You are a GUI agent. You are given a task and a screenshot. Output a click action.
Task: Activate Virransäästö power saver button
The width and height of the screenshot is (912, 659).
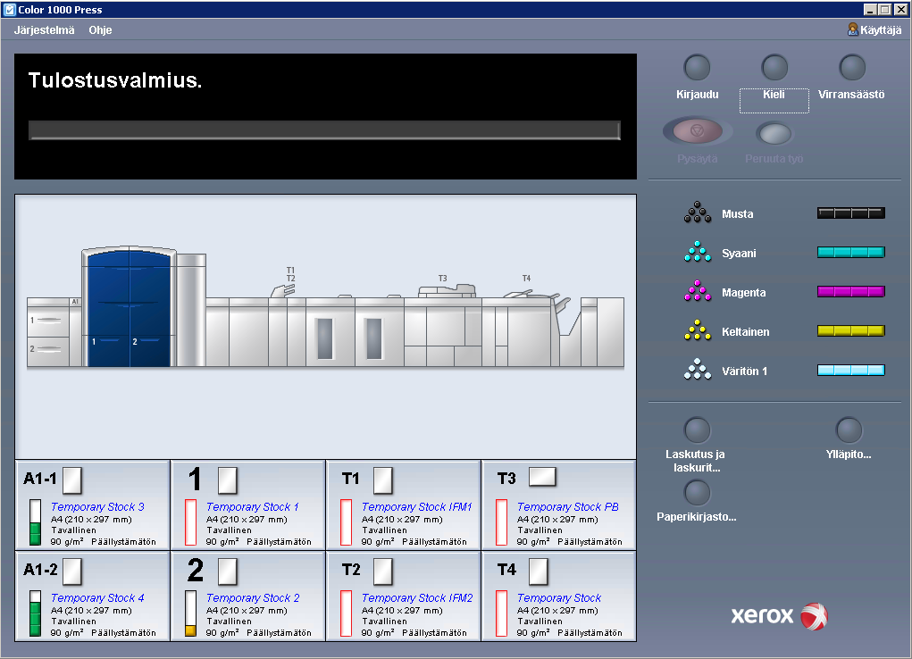point(852,68)
